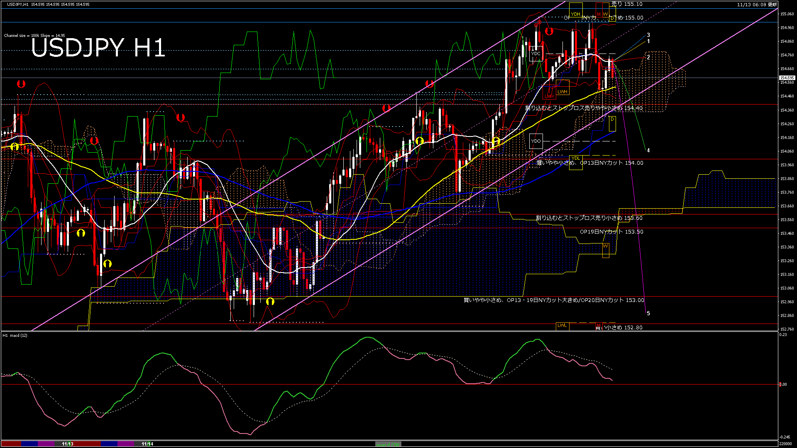
Task: Click the YDC marker box
Action: point(536,54)
